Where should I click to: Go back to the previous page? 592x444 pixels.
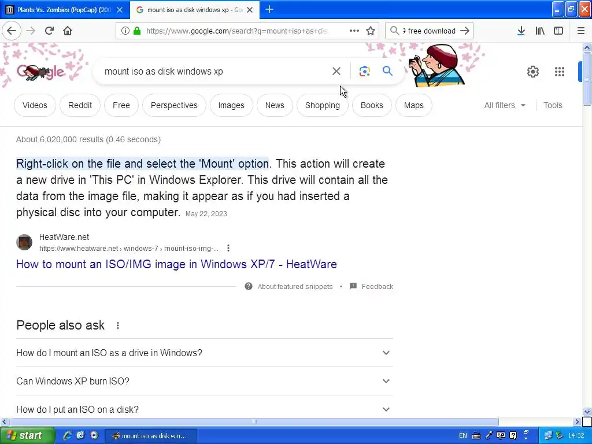click(x=12, y=31)
